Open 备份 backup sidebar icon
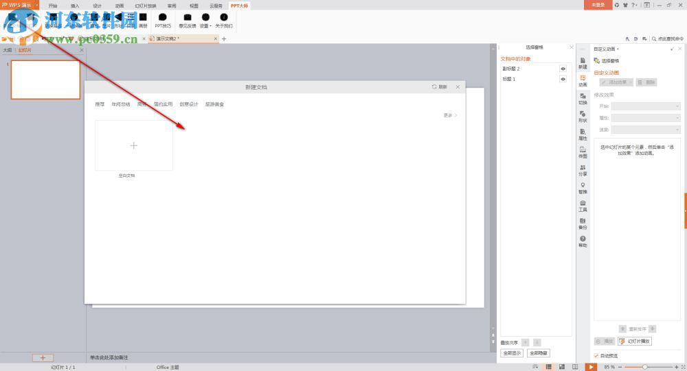Screen dimensions: 687x371 583,224
